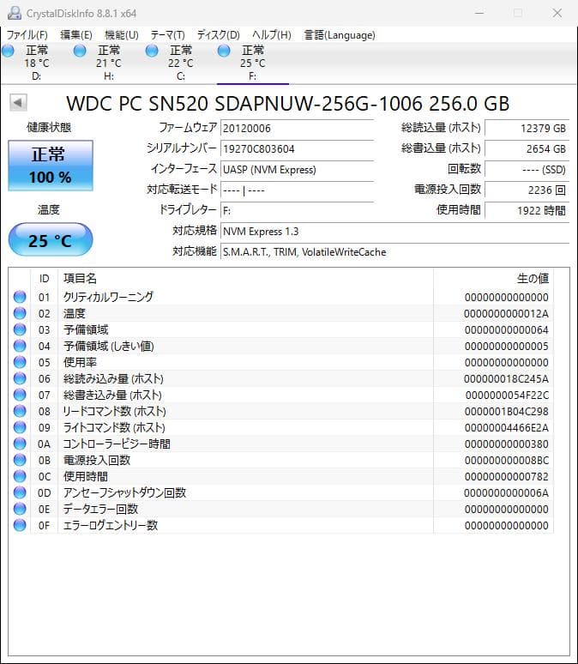Open the ディスク(D) menu

(x=219, y=34)
